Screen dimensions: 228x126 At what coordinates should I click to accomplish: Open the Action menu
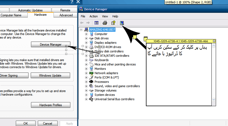pos(93,16)
